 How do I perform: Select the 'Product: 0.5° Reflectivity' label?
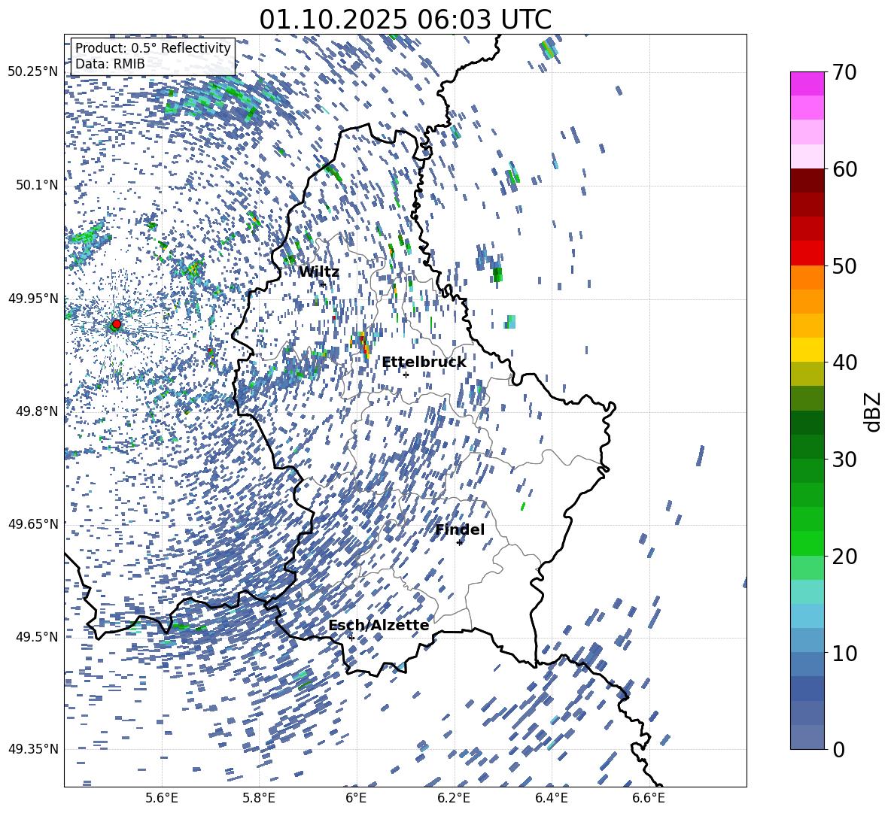[153, 47]
